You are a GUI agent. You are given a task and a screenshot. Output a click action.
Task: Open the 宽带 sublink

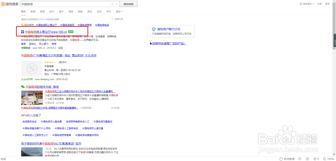point(54,44)
